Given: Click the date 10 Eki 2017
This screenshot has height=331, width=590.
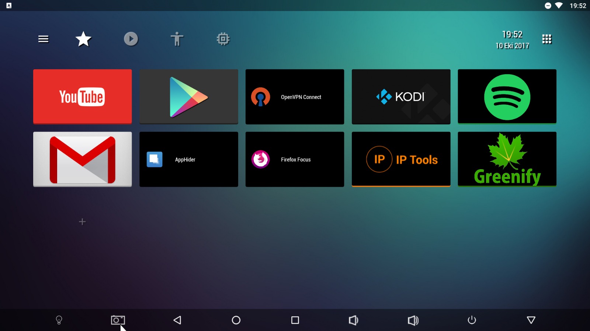Looking at the screenshot, I should [x=512, y=46].
